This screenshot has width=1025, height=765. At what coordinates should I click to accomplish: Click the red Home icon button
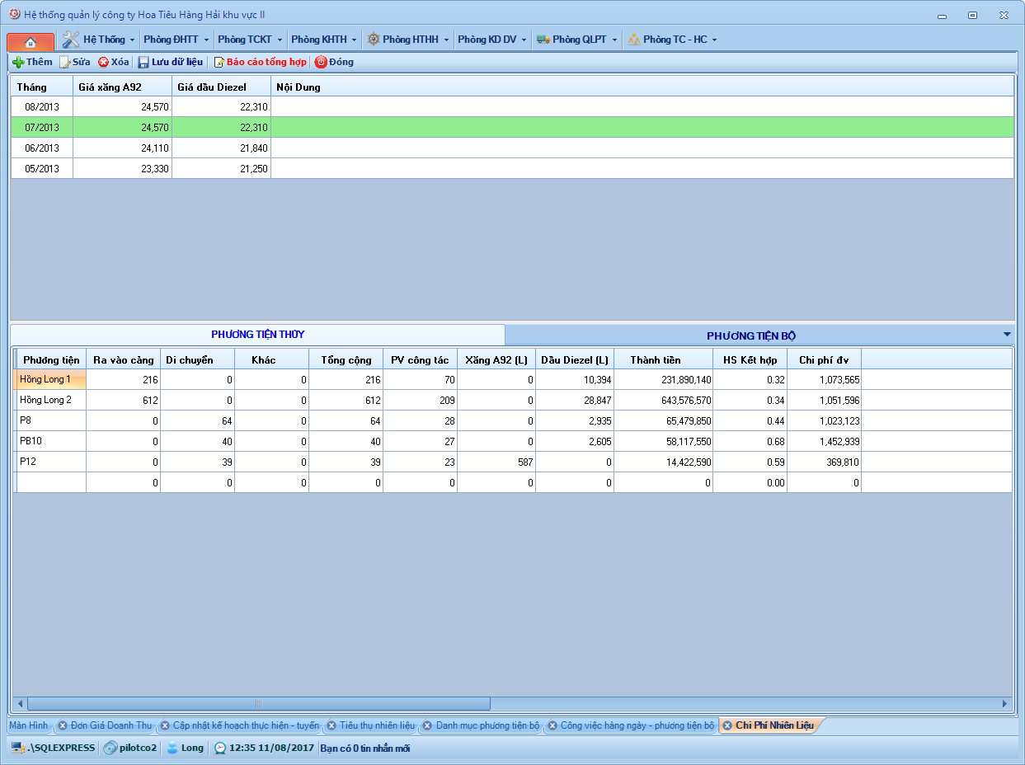pos(31,41)
